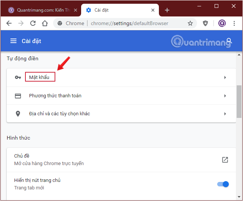Click the Quantrimang tab favicon
243x201 pixels.
pos(11,10)
